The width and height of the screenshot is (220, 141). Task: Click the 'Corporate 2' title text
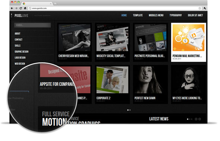pyautogui.click(x=103, y=98)
